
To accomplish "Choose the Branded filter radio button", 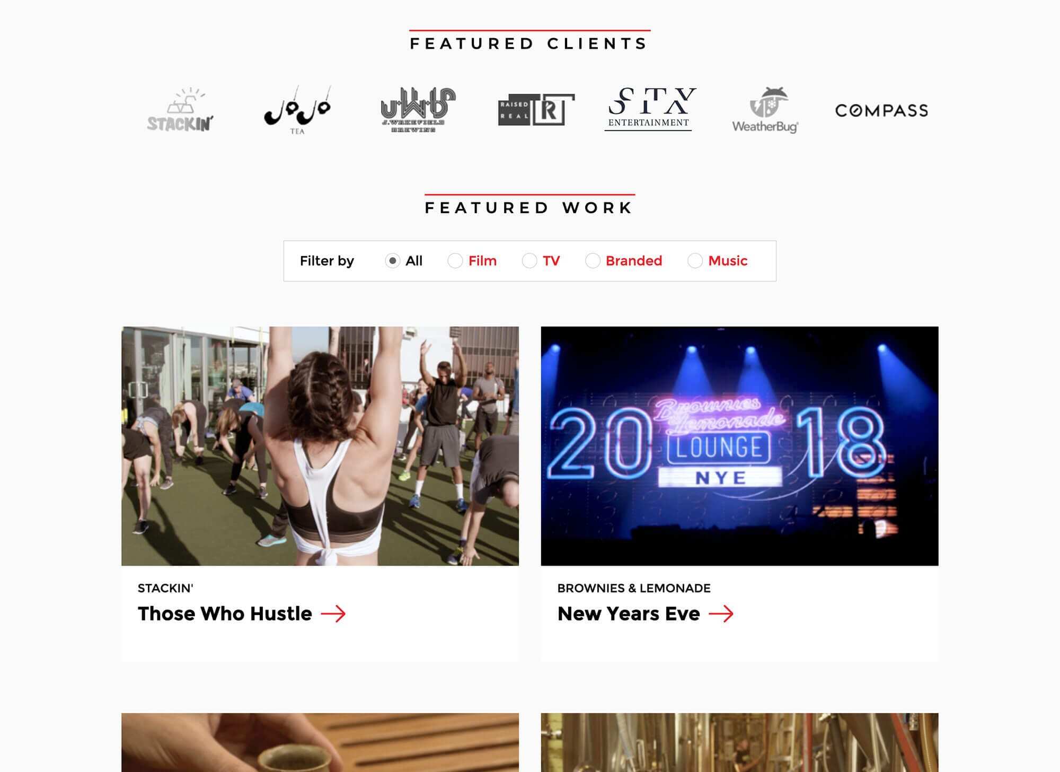I will 592,261.
